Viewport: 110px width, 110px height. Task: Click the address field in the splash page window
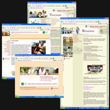point(36,60)
